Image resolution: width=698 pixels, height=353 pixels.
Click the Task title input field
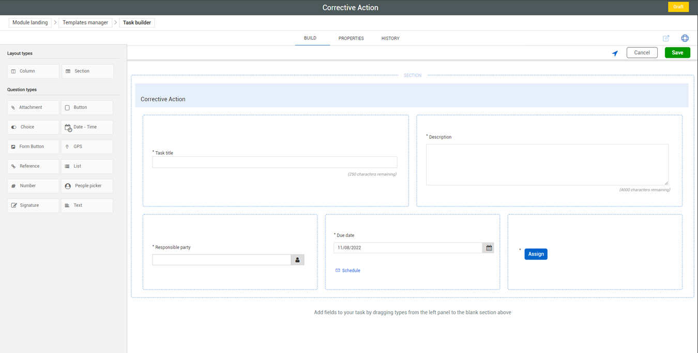275,162
